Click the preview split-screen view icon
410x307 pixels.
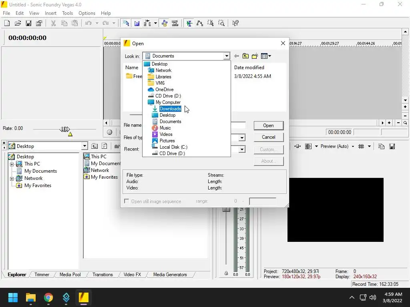point(308,146)
